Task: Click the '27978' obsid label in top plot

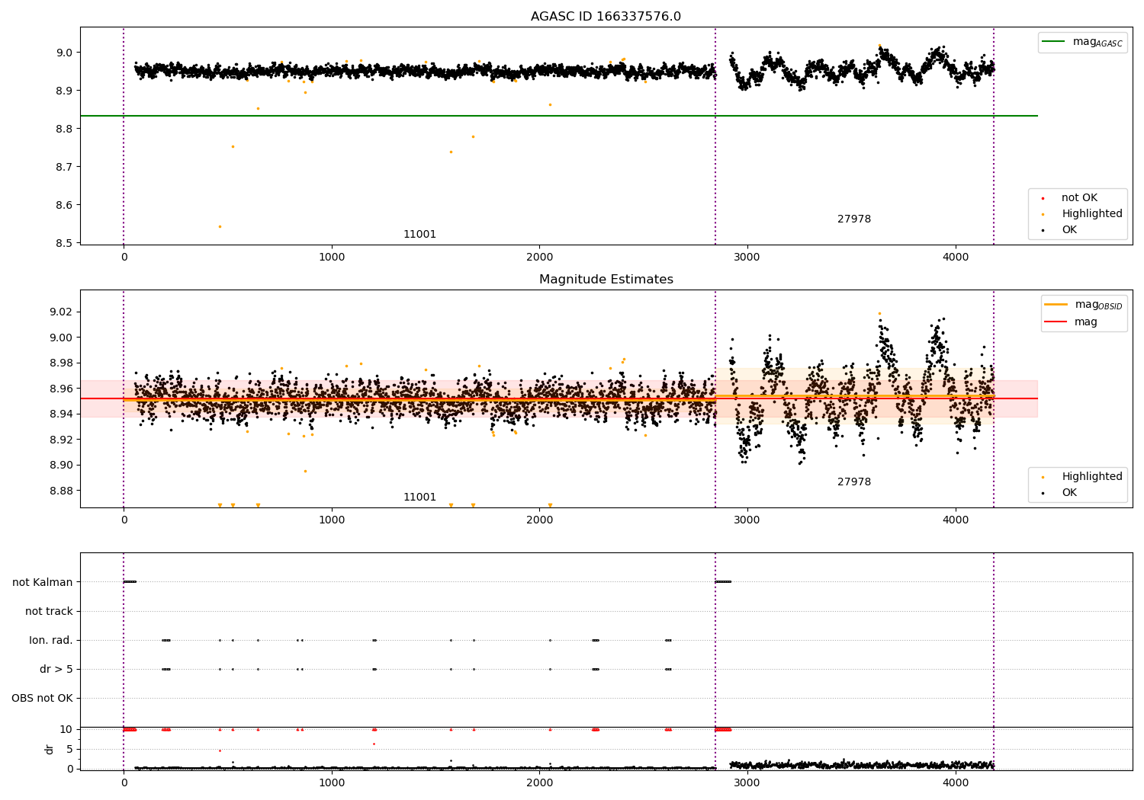Action: [853, 219]
